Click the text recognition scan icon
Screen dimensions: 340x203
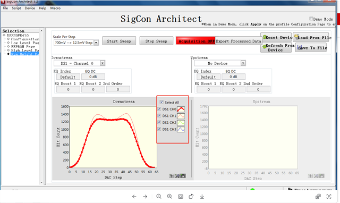(329, 197)
